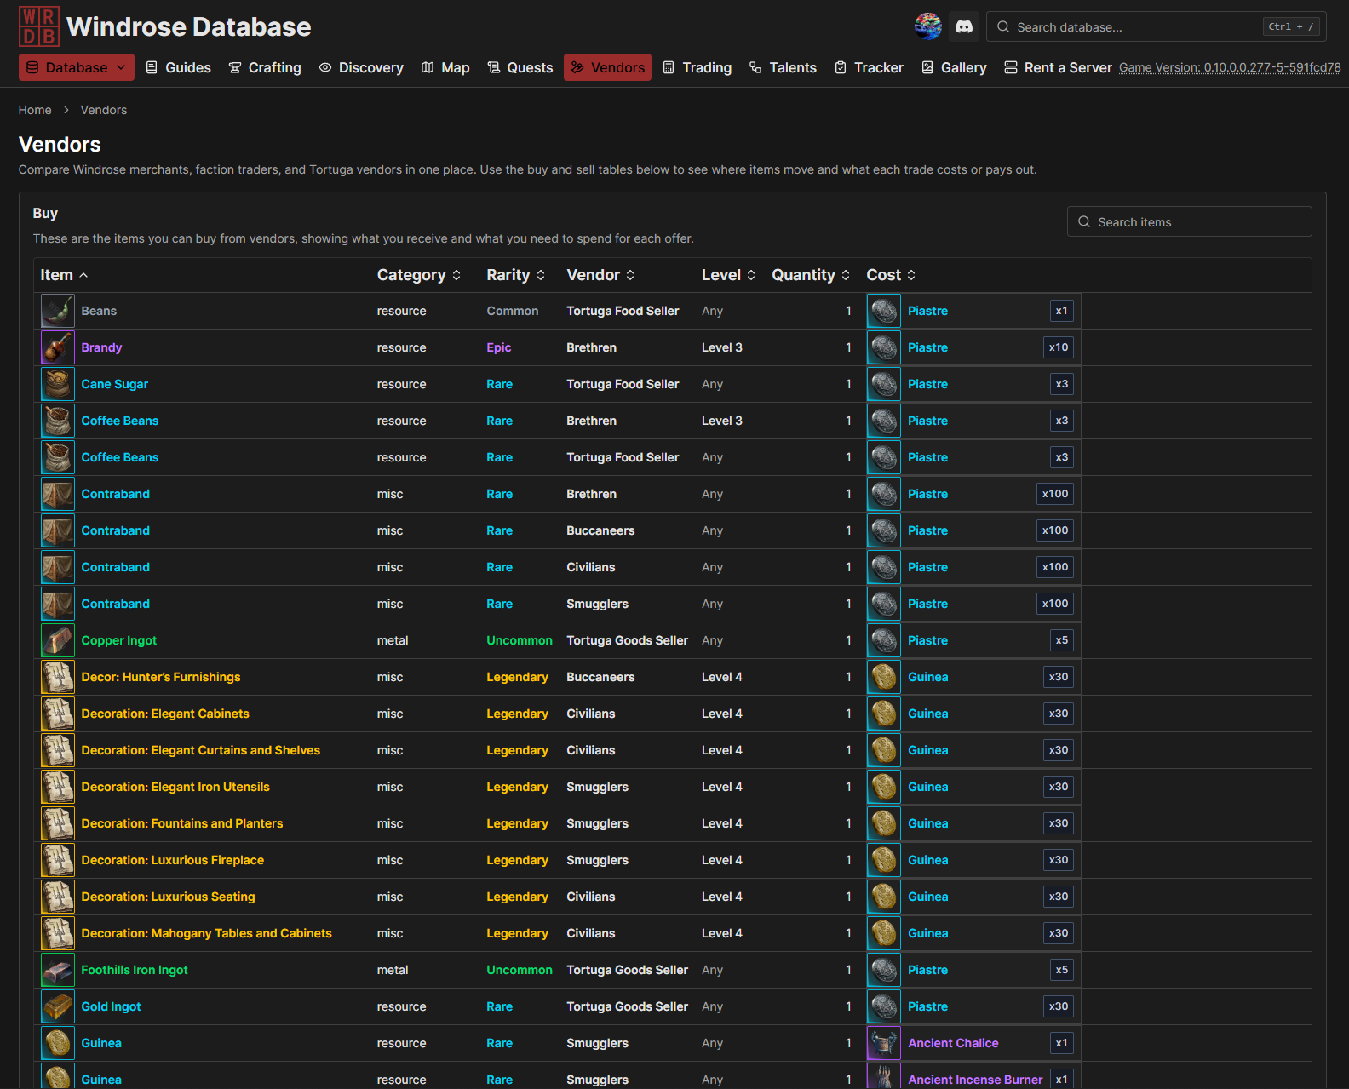Open the Database dropdown menu

coord(77,67)
